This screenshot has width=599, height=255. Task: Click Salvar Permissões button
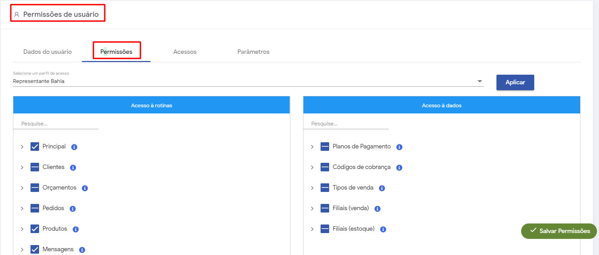[x=559, y=231]
